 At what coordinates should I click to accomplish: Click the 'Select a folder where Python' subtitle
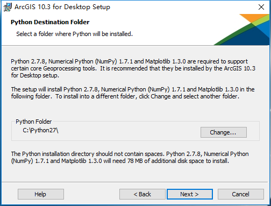[x=75, y=34]
